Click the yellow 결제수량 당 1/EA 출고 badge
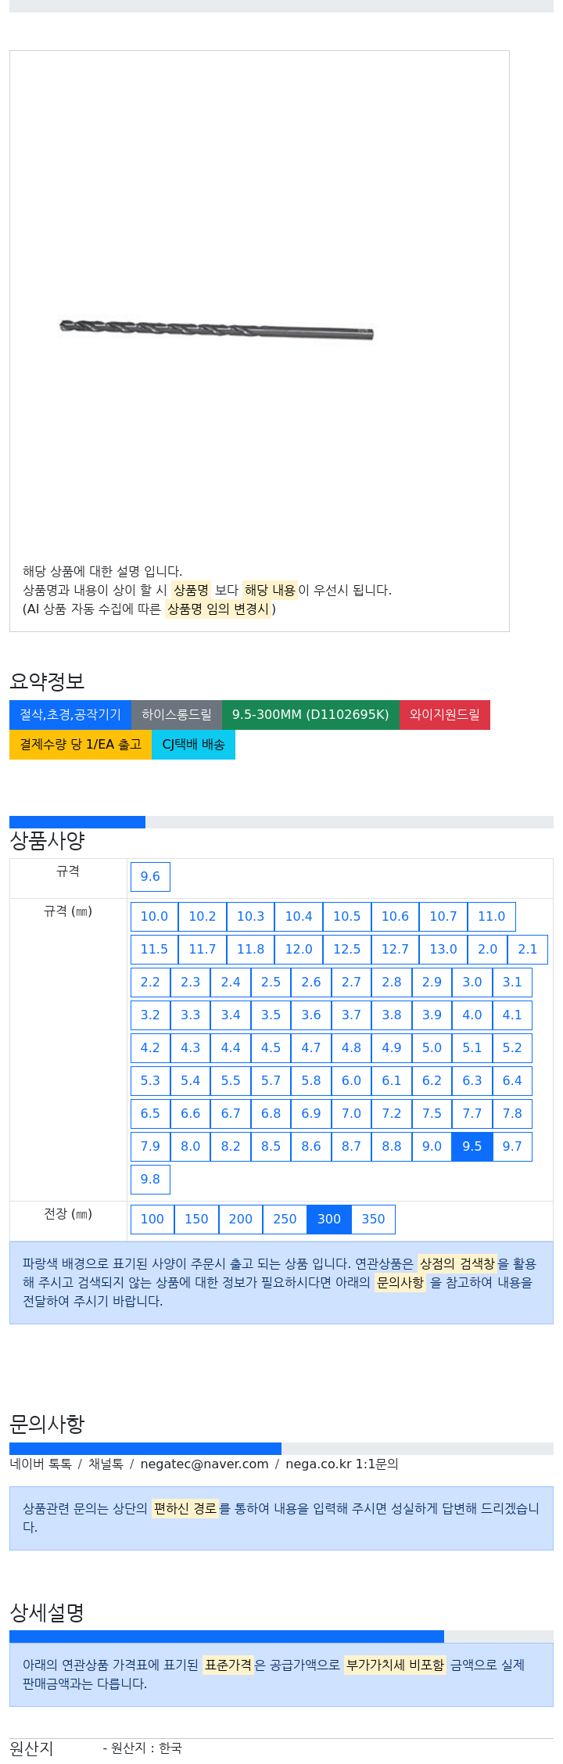 click(81, 744)
